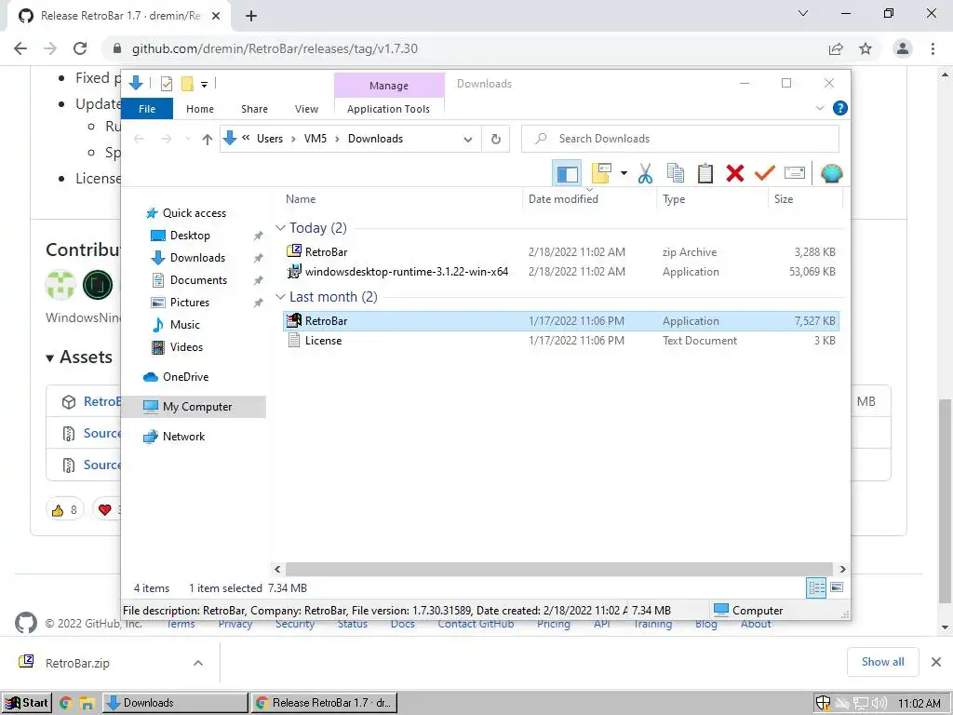Viewport: 953px width, 715px height.
Task: Open a new Chrome tab
Action: (x=251, y=16)
